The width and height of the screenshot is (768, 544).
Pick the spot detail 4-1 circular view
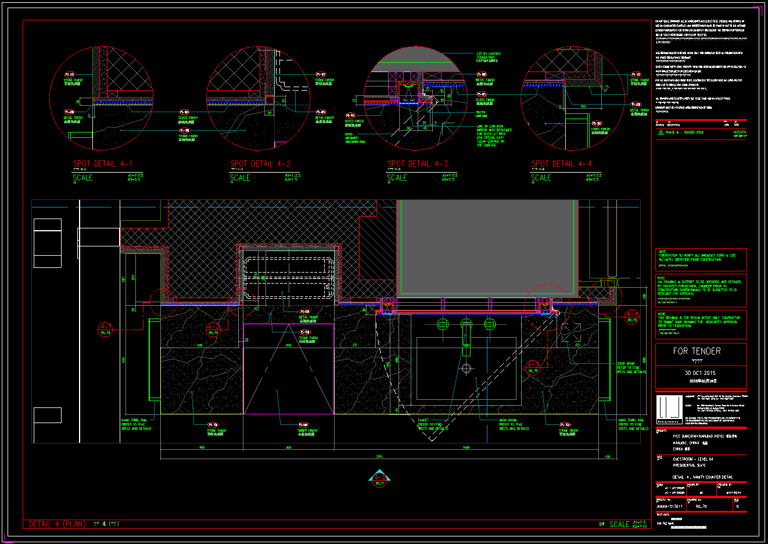[102, 99]
